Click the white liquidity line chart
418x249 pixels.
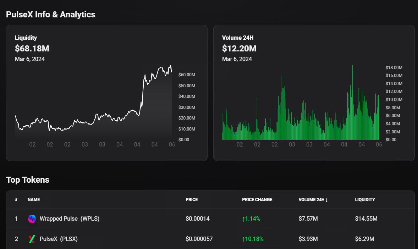pyautogui.click(x=94, y=103)
